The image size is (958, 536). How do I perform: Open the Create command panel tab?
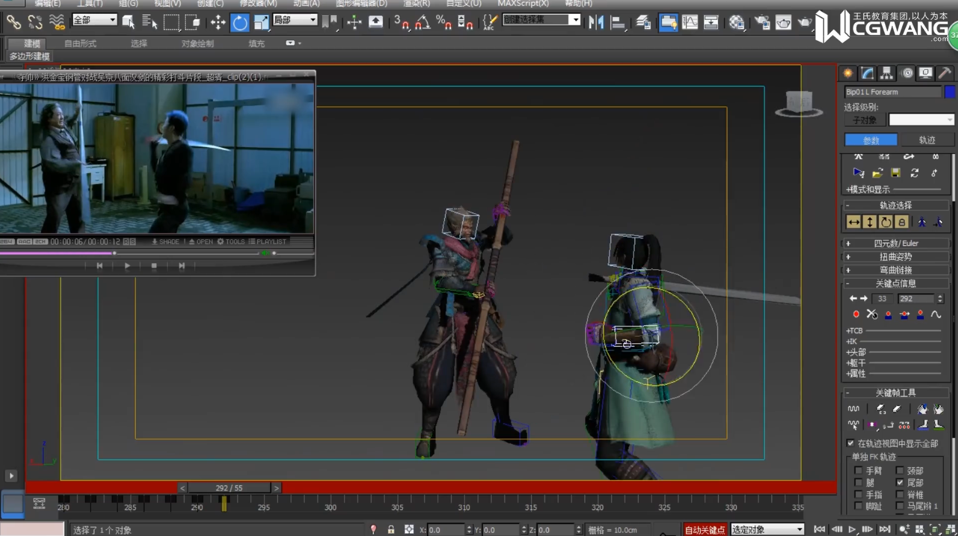[848, 73]
